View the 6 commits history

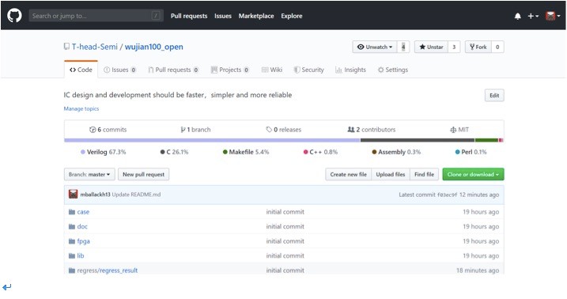[x=108, y=130]
